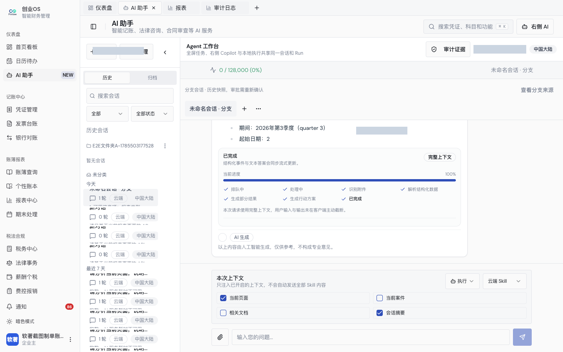Image resolution: width=563 pixels, height=352 pixels.
Task: Check the 相关文档 checkbox
Action: (x=223, y=313)
